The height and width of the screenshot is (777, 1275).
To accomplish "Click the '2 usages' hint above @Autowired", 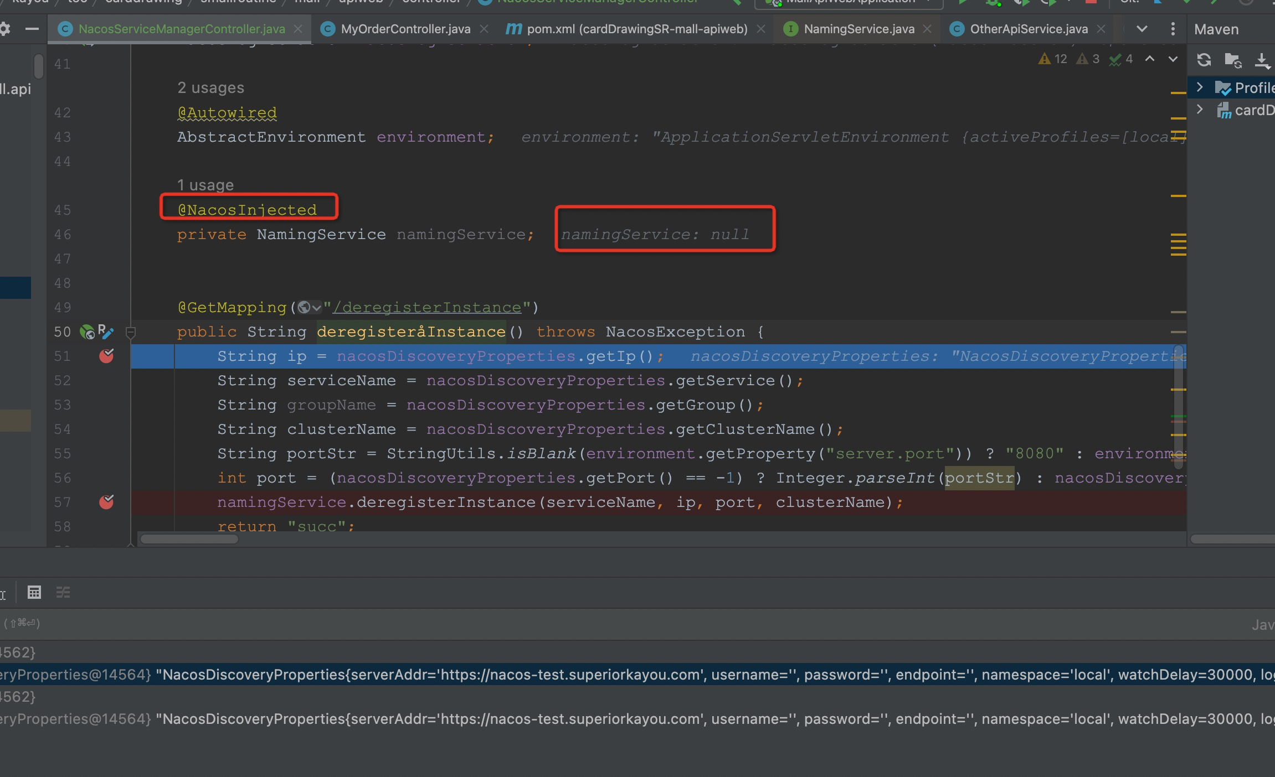I will pos(210,87).
